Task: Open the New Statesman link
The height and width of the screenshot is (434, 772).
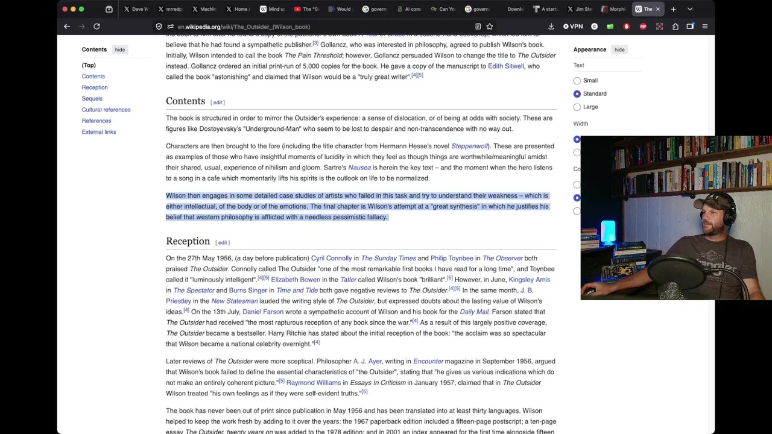Action: [234, 301]
